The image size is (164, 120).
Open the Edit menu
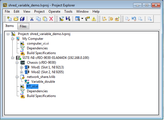pyautogui.click(x=17, y=11)
